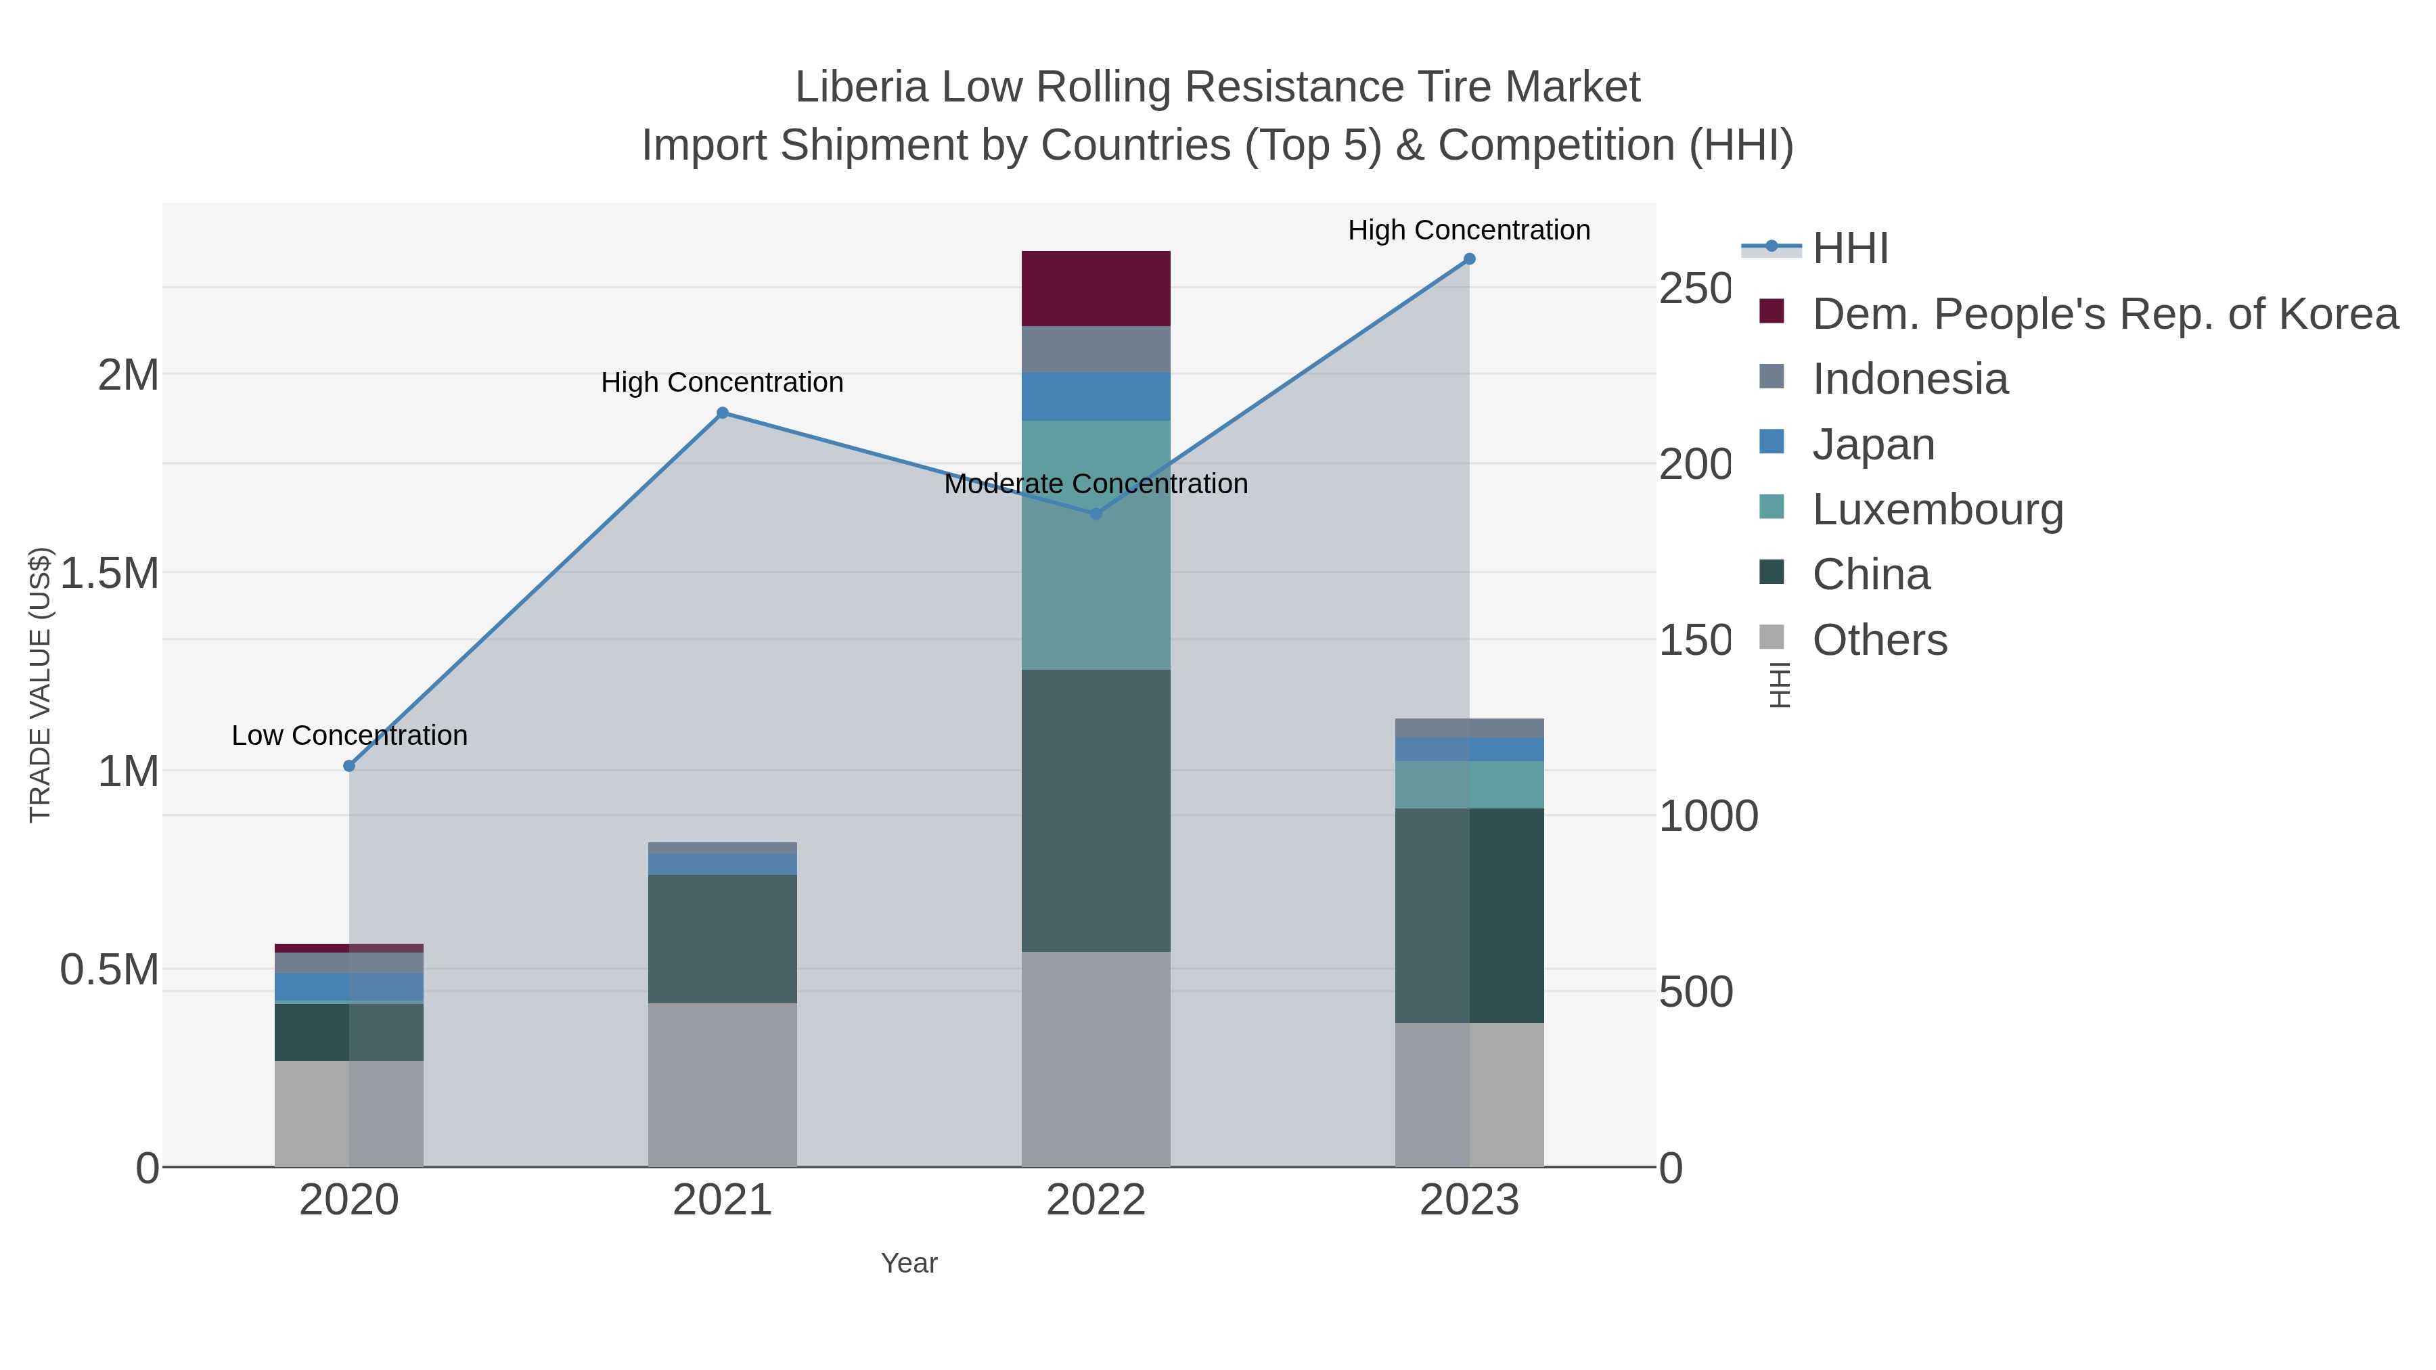Click the 2021 'High Concentration' annotation

tap(723, 383)
